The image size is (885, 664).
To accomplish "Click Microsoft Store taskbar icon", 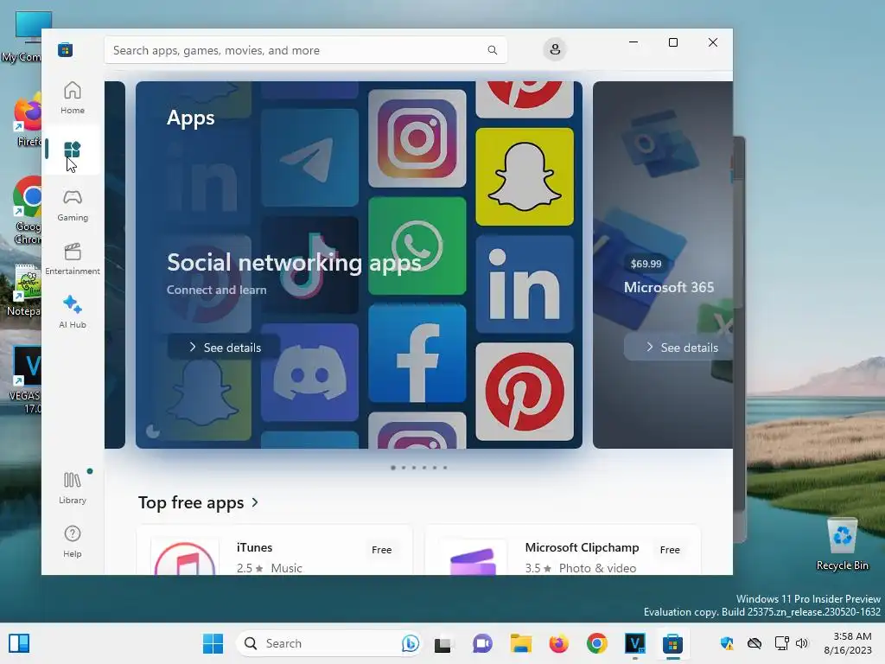I will tap(672, 643).
